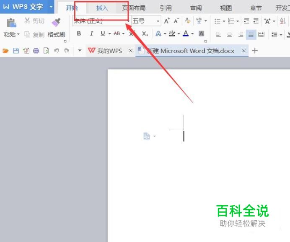The height and width of the screenshot is (242, 290).
Task: Click the open folder icon
Action: pyautogui.click(x=5, y=51)
